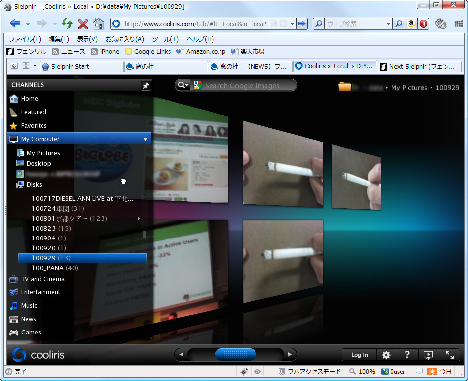Reload the page with green refresh arrows

[x=67, y=23]
